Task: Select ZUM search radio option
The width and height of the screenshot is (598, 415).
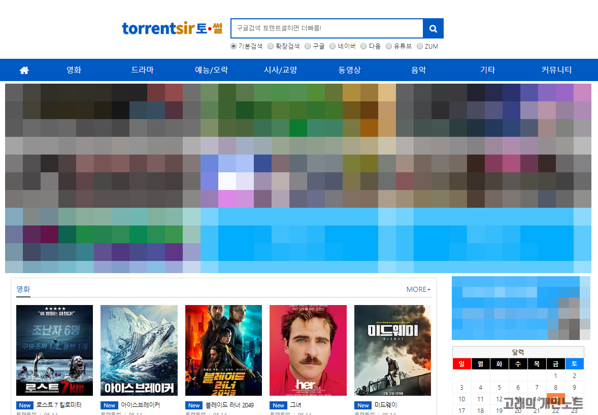Action: (x=419, y=46)
